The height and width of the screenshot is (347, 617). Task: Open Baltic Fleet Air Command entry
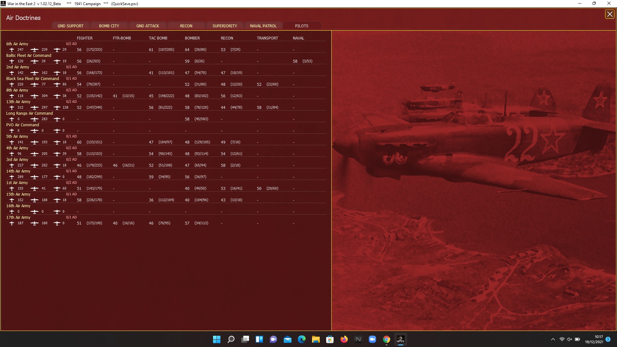(29, 56)
